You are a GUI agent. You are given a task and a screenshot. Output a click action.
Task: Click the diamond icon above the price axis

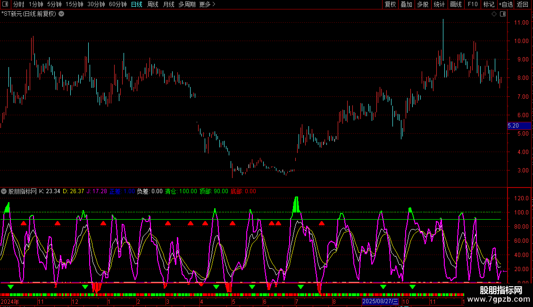(494, 14)
